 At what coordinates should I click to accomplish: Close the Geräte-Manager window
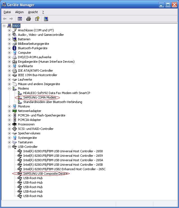point(174,5)
